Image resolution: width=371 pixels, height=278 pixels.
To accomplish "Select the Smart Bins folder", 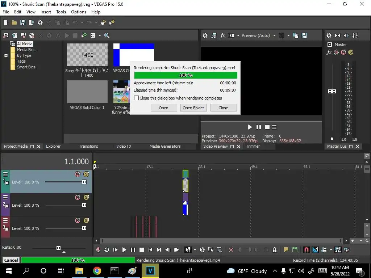I will 26,67.
